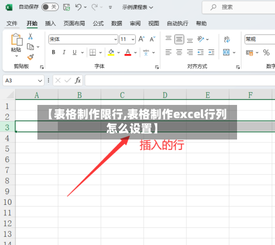The width and height of the screenshot is (275, 245).
Task: Switch to the 数据 tab
Action: [117, 24]
